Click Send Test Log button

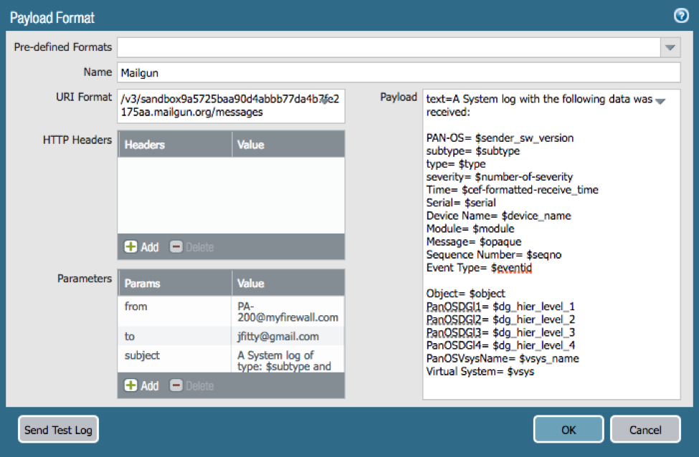click(58, 430)
